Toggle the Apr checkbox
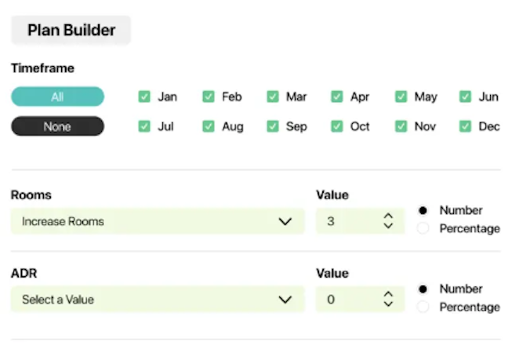The width and height of the screenshot is (523, 353). point(336,96)
